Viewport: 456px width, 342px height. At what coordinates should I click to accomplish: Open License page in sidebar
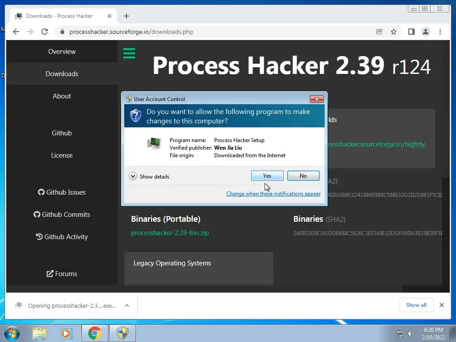[62, 155]
